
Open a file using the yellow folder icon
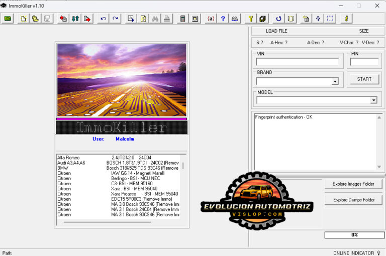coord(35,19)
